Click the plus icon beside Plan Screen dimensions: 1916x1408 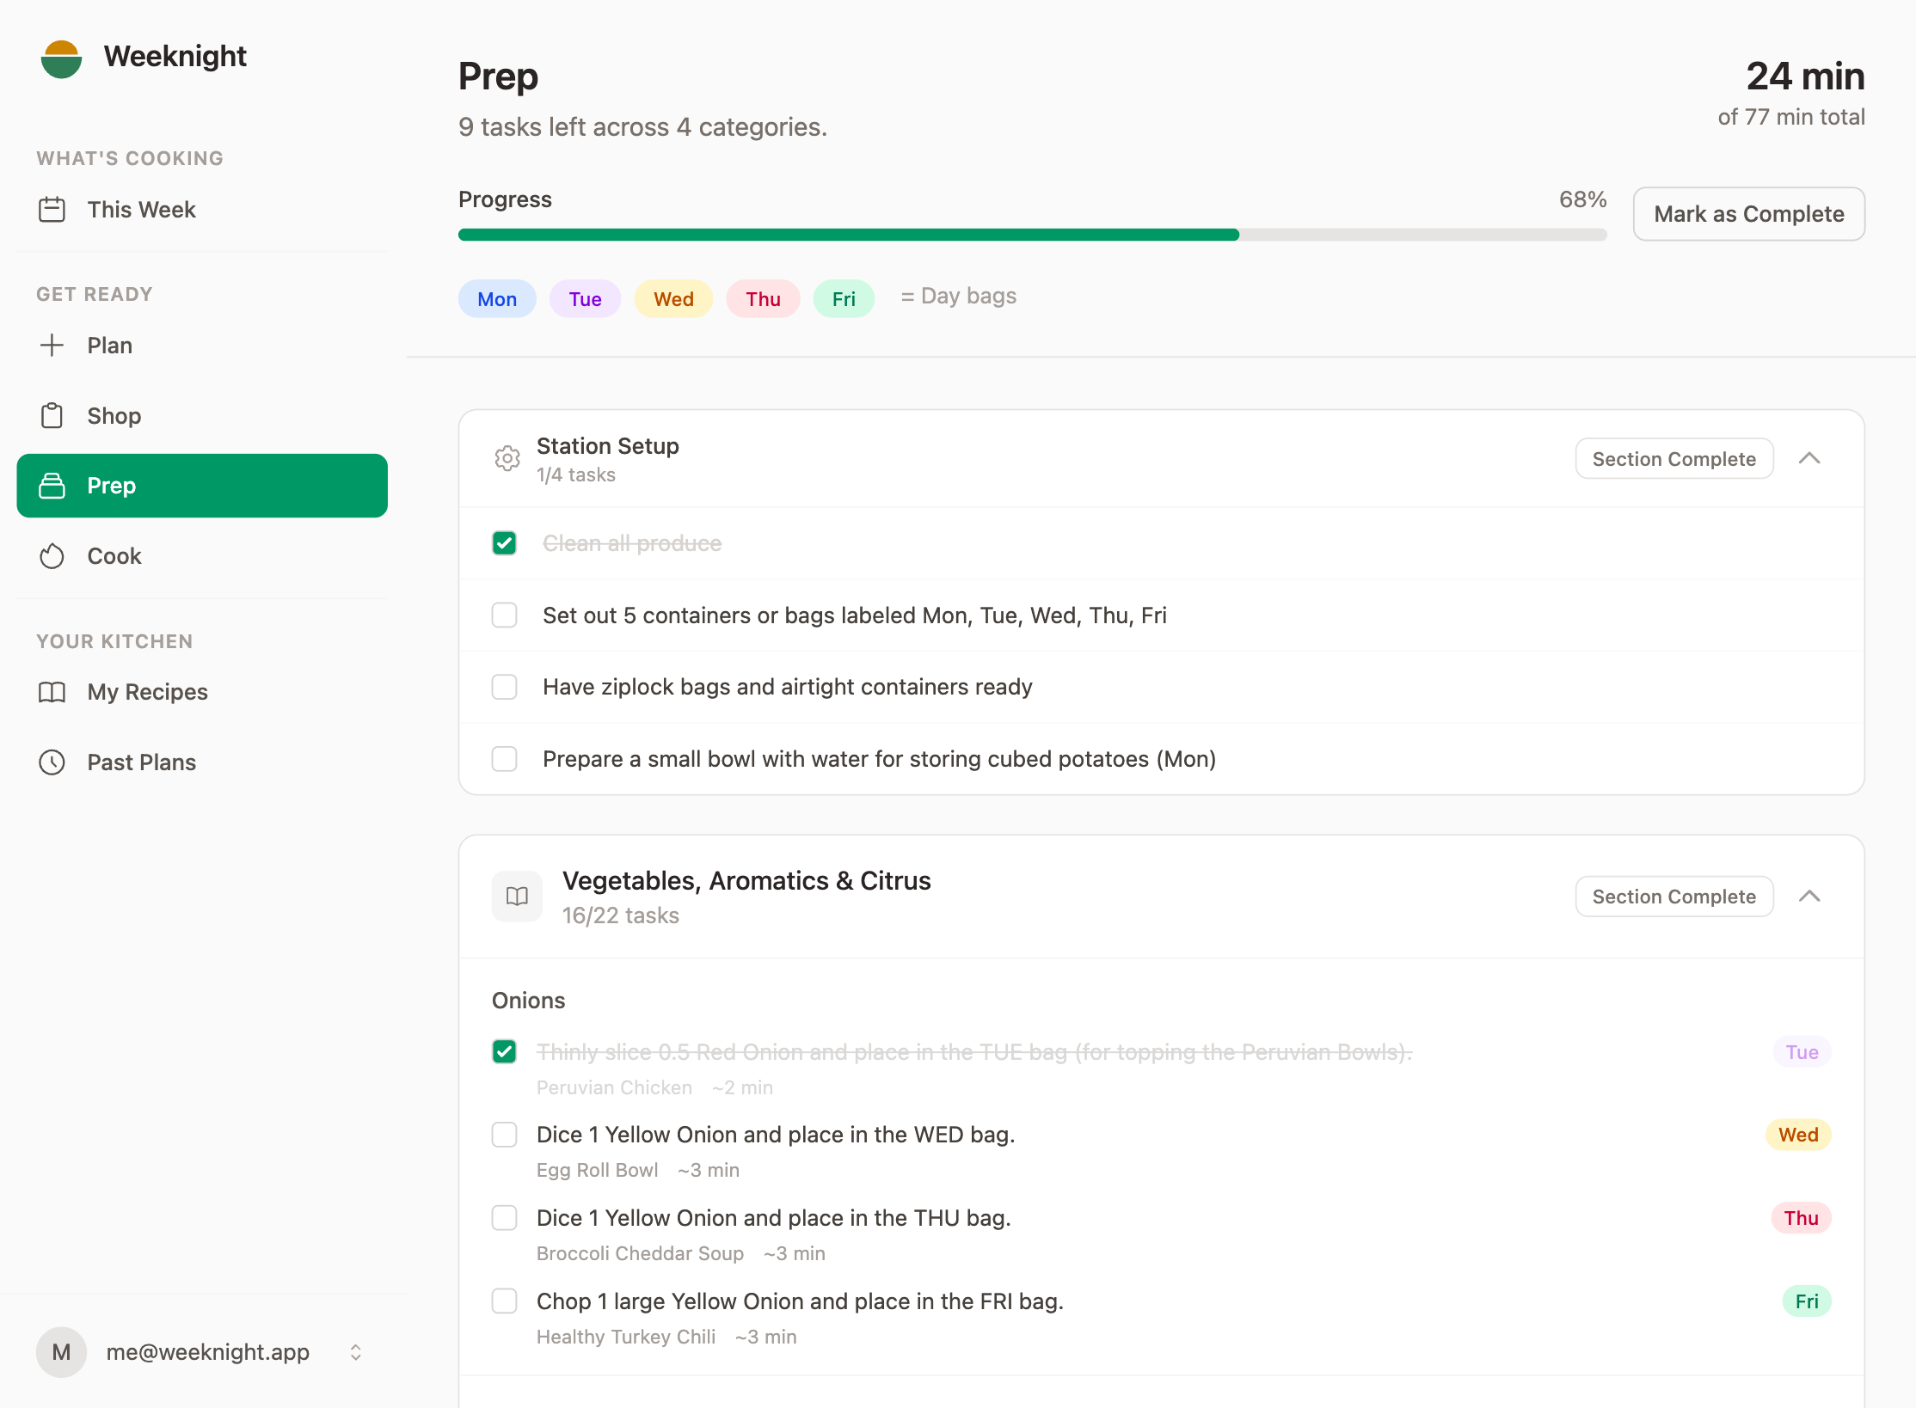click(x=52, y=345)
